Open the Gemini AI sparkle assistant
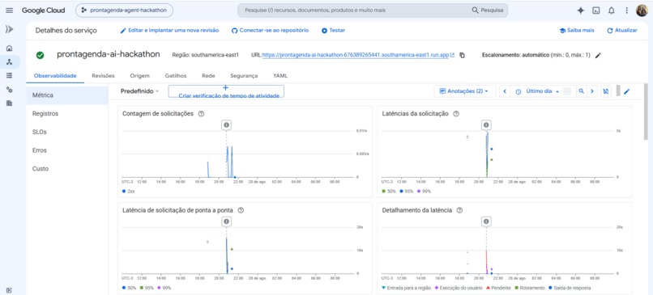Image resolution: width=653 pixels, height=295 pixels. coord(581,11)
